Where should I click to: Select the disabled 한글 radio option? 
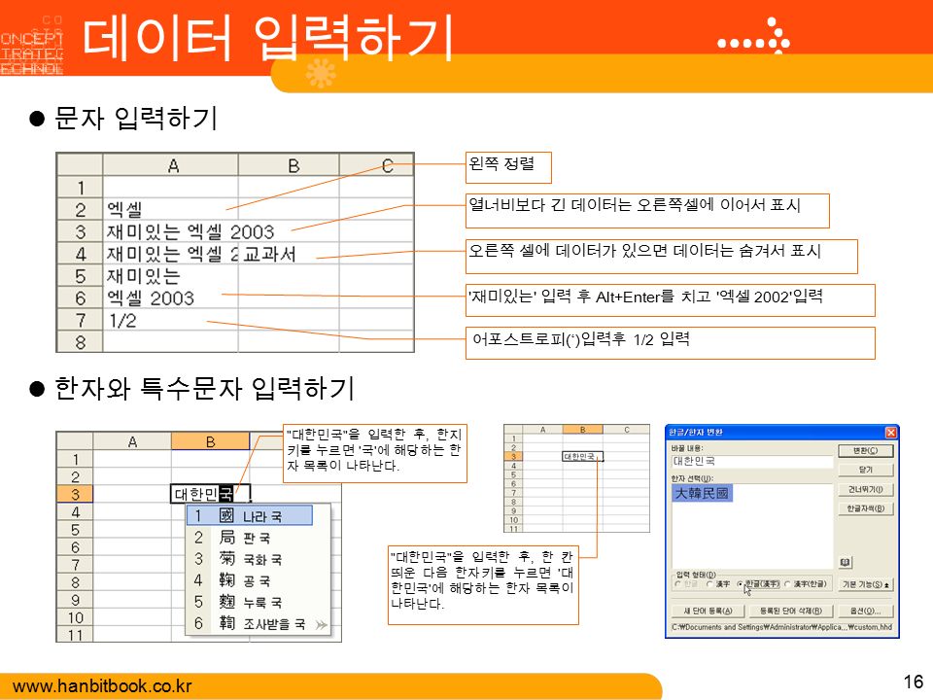click(687, 584)
